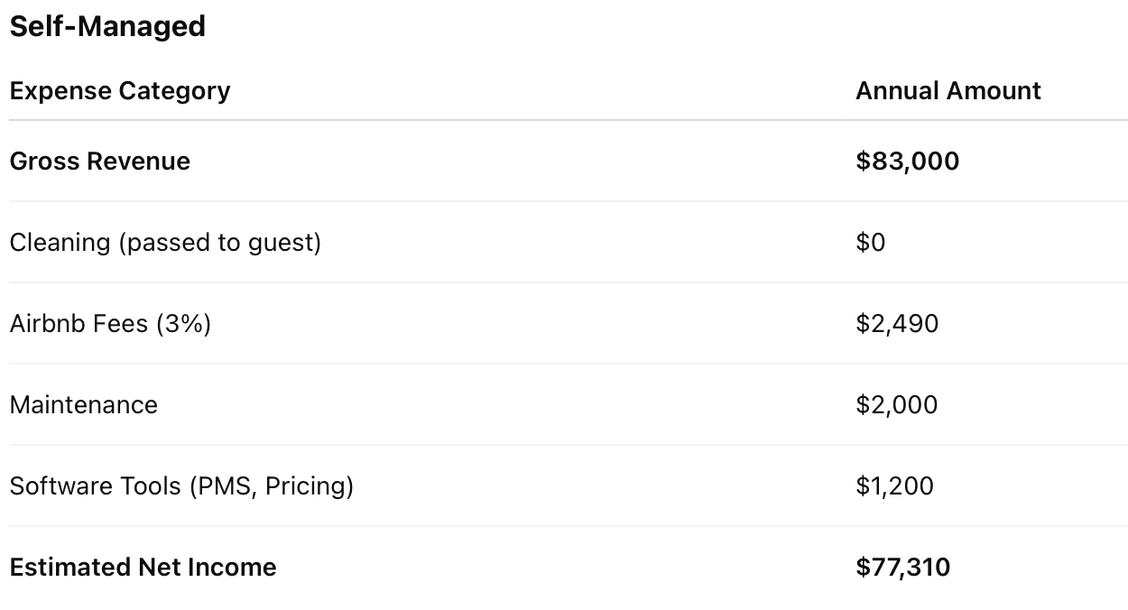
Task: Click the '(passed to guest)' note
Action: (220, 243)
